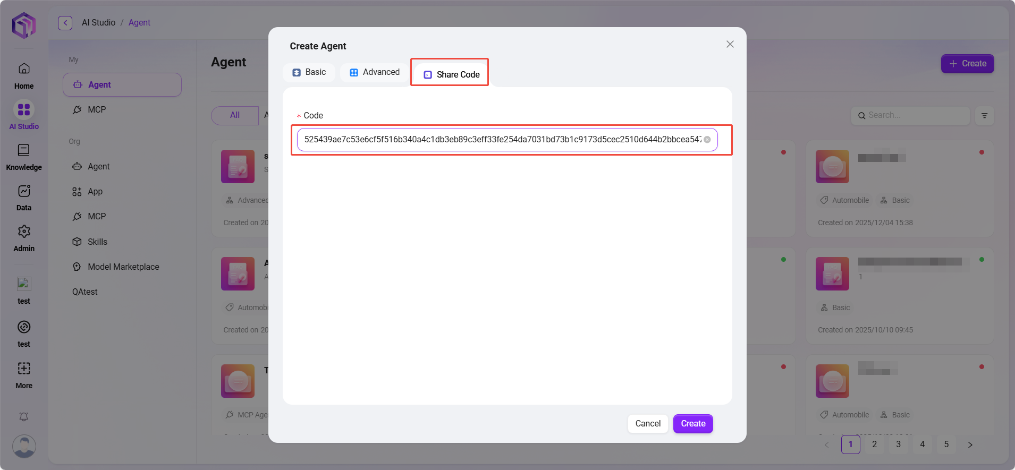
Task: Close the Create Agent dialog
Action: [730, 45]
